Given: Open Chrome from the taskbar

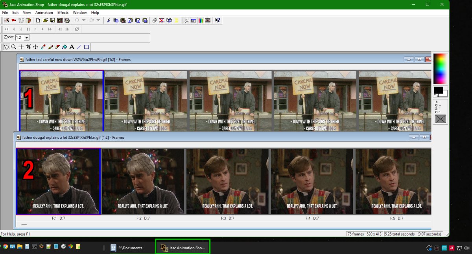Looking at the screenshot, I should [x=5, y=247].
